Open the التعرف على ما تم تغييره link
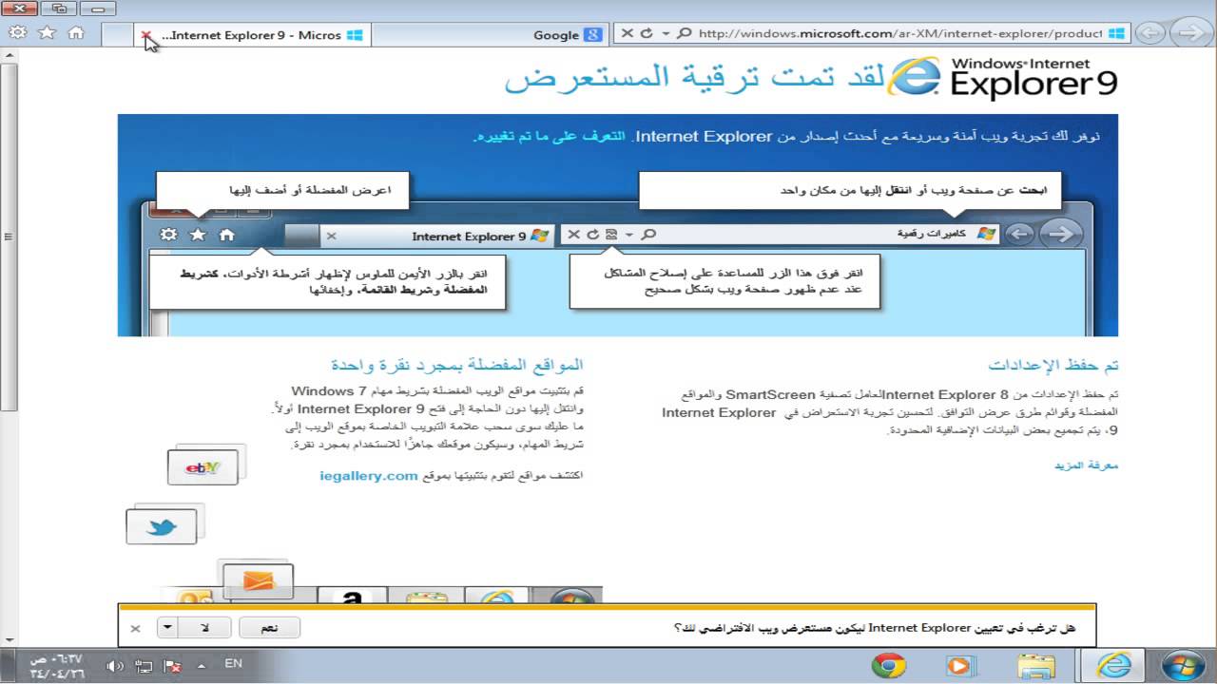 pos(550,136)
